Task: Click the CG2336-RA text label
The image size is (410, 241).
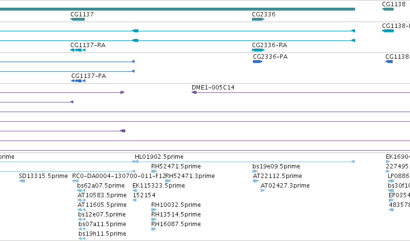Action: tap(270, 45)
